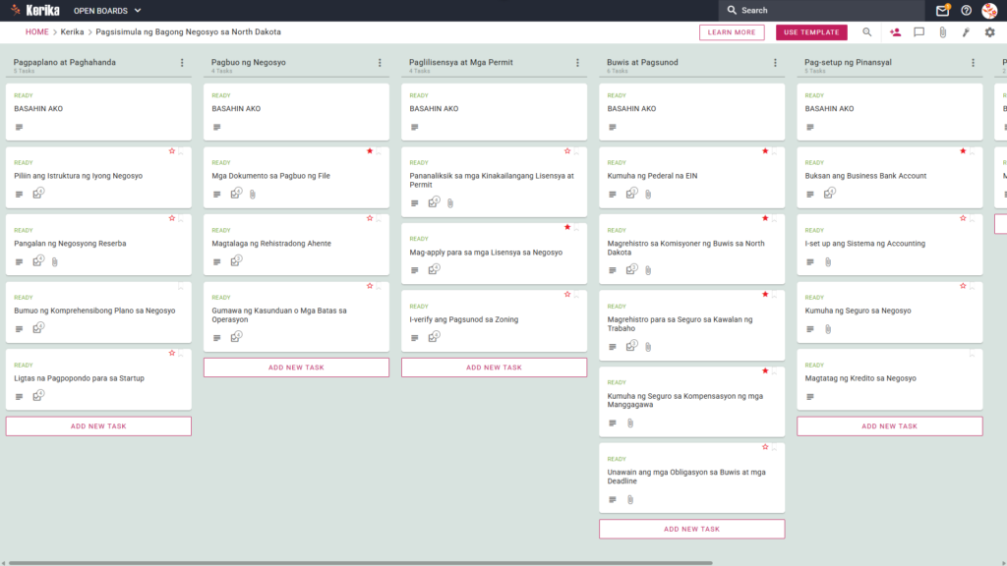Toggle star on Mag-apply para sa mga Lisensya
This screenshot has height=566, width=1007.
pos(567,227)
